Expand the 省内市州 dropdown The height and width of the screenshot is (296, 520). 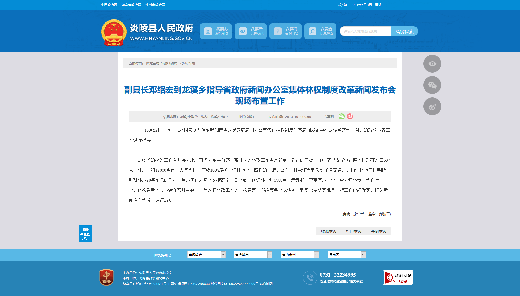coord(300,255)
